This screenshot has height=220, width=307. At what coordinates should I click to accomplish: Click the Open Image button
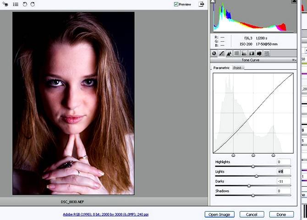(219, 214)
